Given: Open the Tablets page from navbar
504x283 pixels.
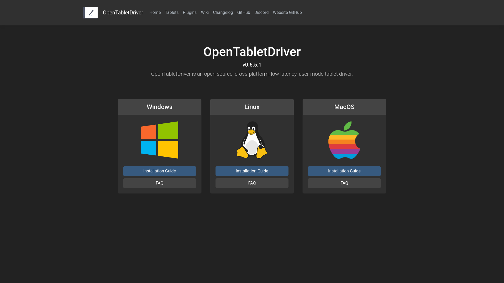Looking at the screenshot, I should pos(172,13).
